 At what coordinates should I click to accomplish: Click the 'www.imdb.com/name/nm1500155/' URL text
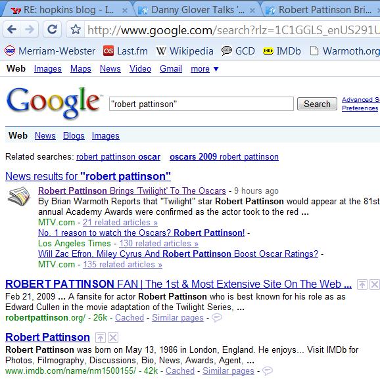point(71,370)
